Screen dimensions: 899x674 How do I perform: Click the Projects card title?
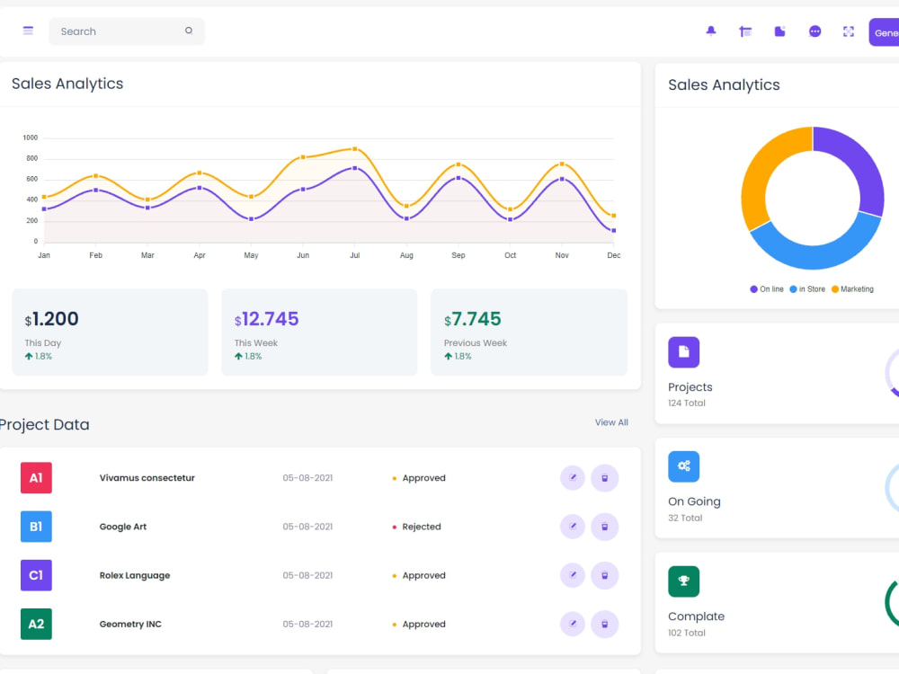pos(690,387)
